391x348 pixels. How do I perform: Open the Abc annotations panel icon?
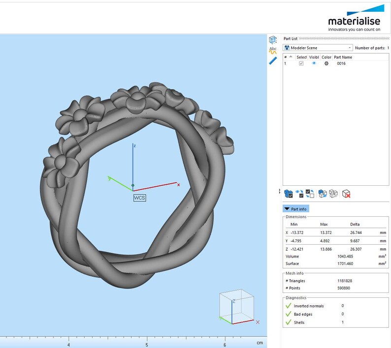273,50
